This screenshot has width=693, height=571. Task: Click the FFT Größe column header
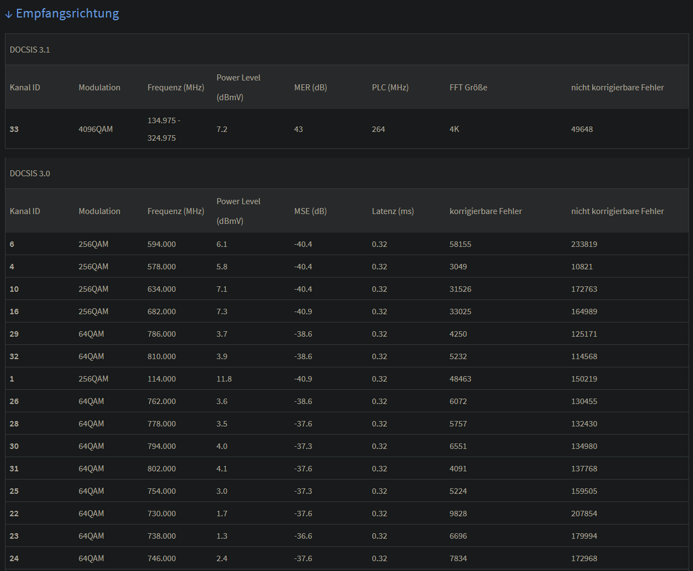(x=468, y=88)
